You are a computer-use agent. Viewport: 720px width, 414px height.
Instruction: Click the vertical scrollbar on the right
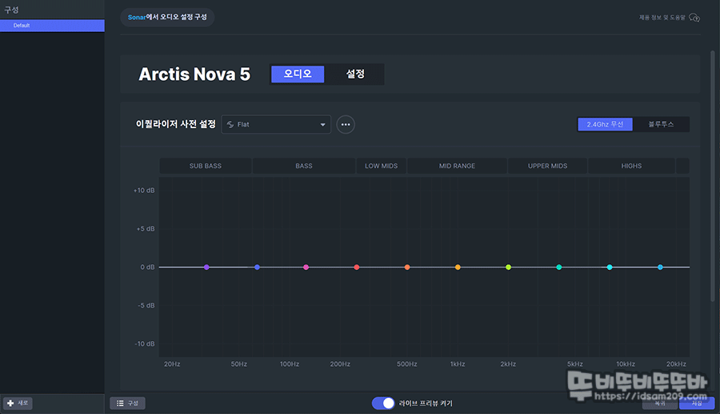pos(713,175)
